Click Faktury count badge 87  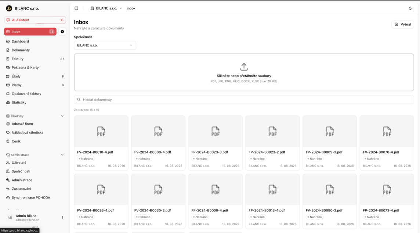[x=62, y=59]
